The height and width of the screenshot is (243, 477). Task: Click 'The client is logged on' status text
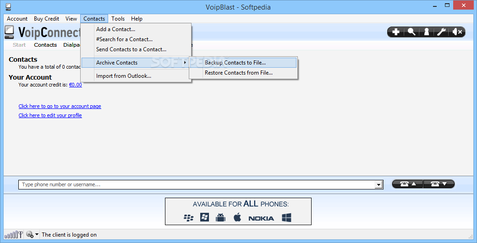pyautogui.click(x=69, y=234)
